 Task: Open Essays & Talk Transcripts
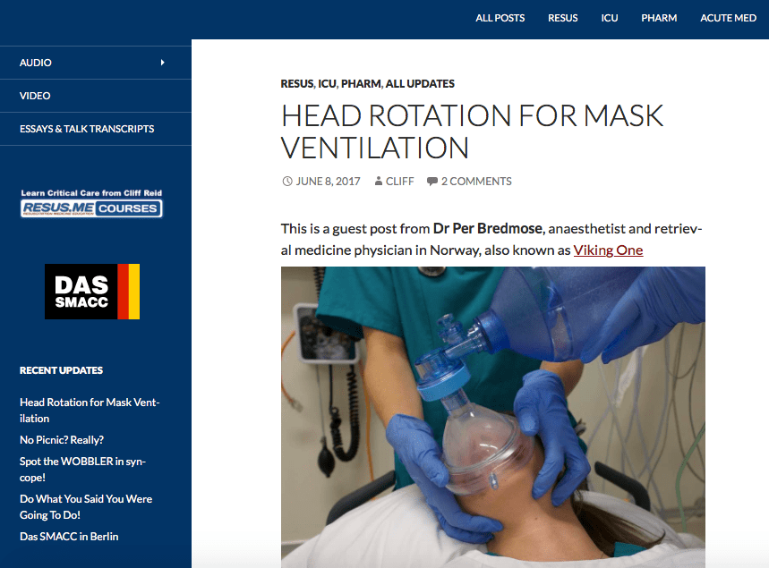point(87,129)
